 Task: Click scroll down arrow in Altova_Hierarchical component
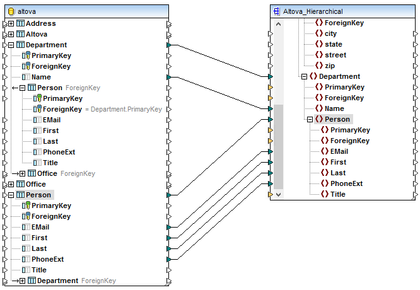[279, 195]
